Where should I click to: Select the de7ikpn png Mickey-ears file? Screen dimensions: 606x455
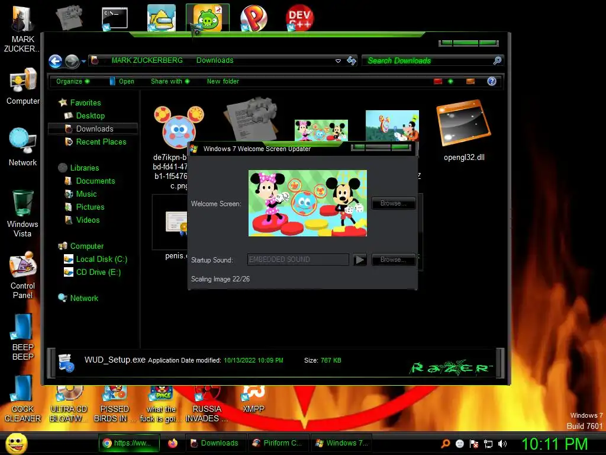(x=179, y=127)
